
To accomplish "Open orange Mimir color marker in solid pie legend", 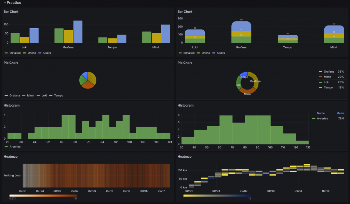I will click(24, 95).
